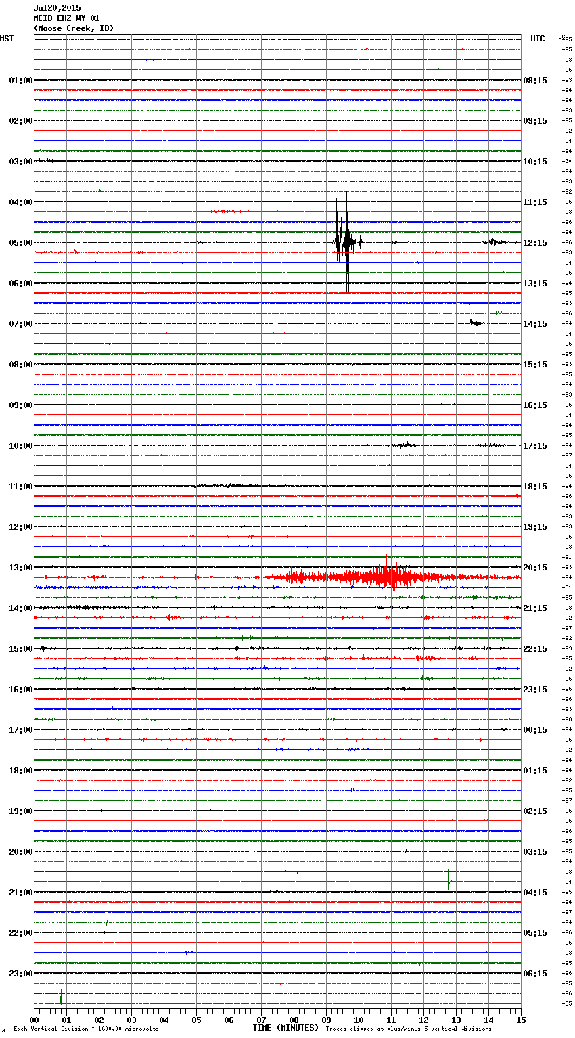The width and height of the screenshot is (575, 1038).
Task: Click the small black signal on the 07:00 trace
Action: [476, 323]
